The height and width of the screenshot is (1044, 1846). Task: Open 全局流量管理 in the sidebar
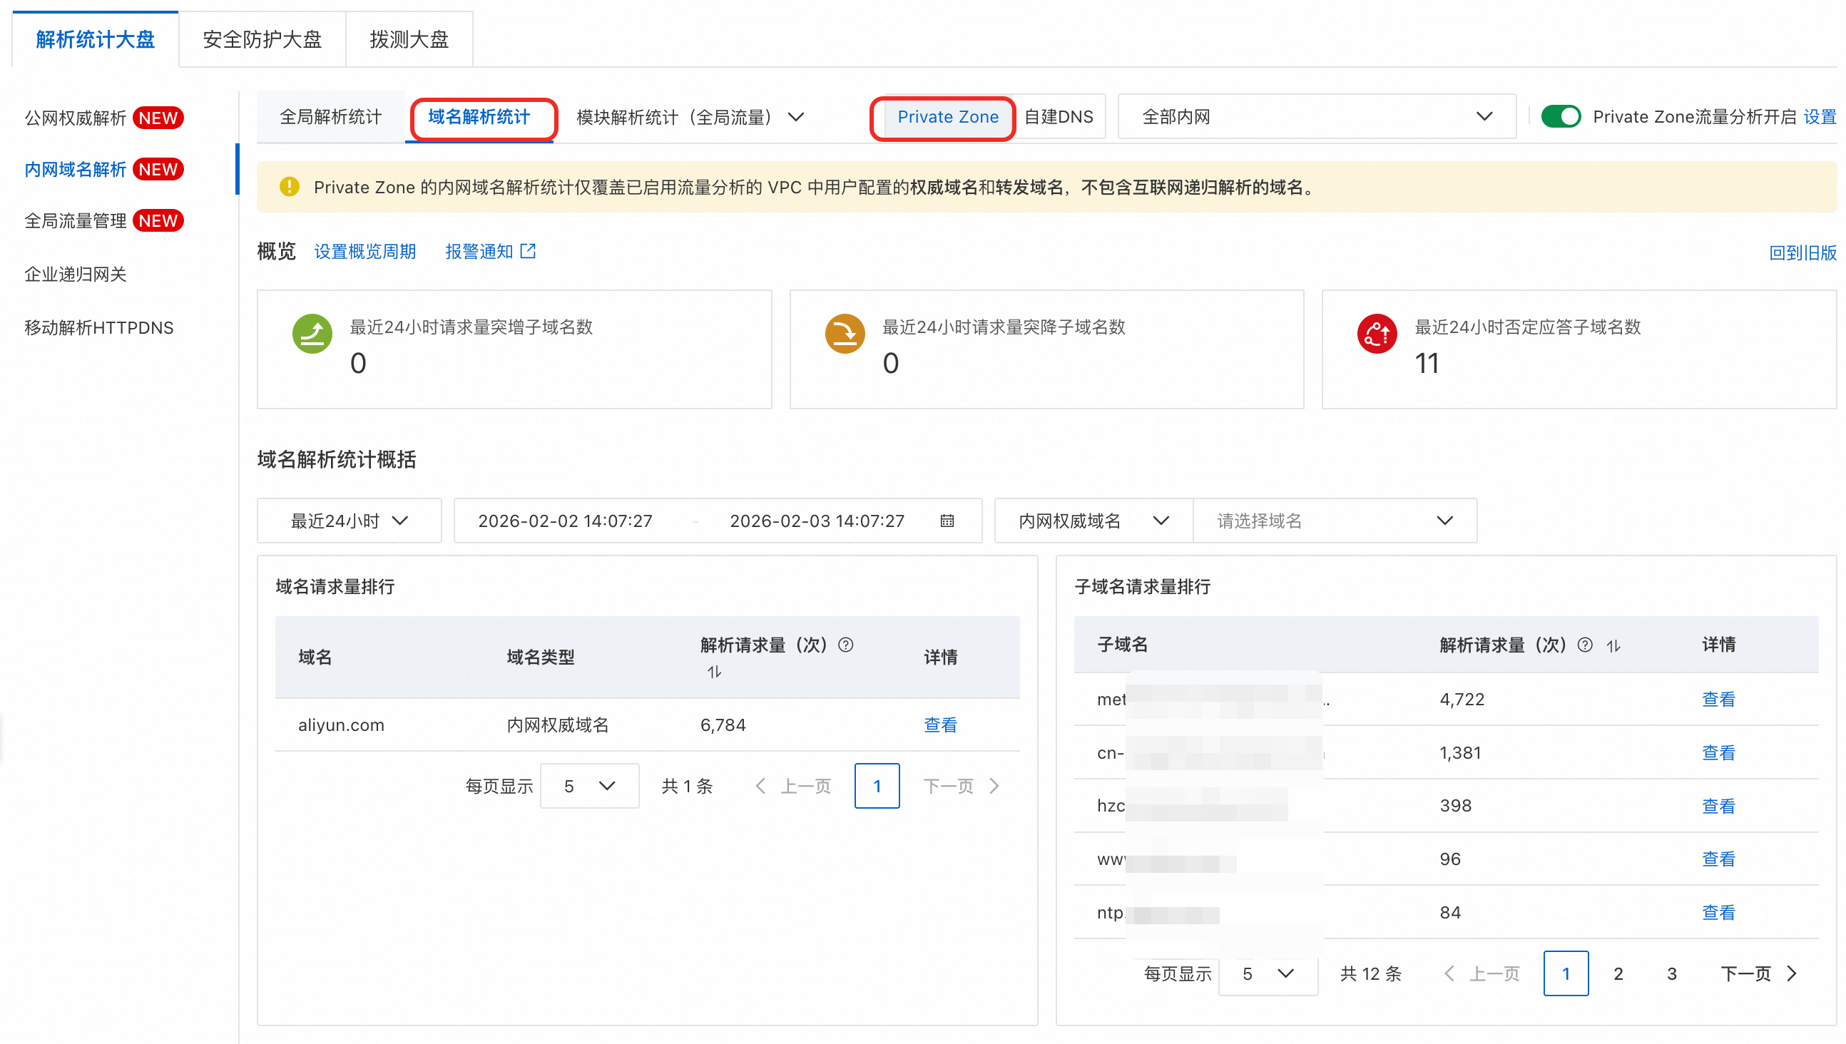coord(76,221)
